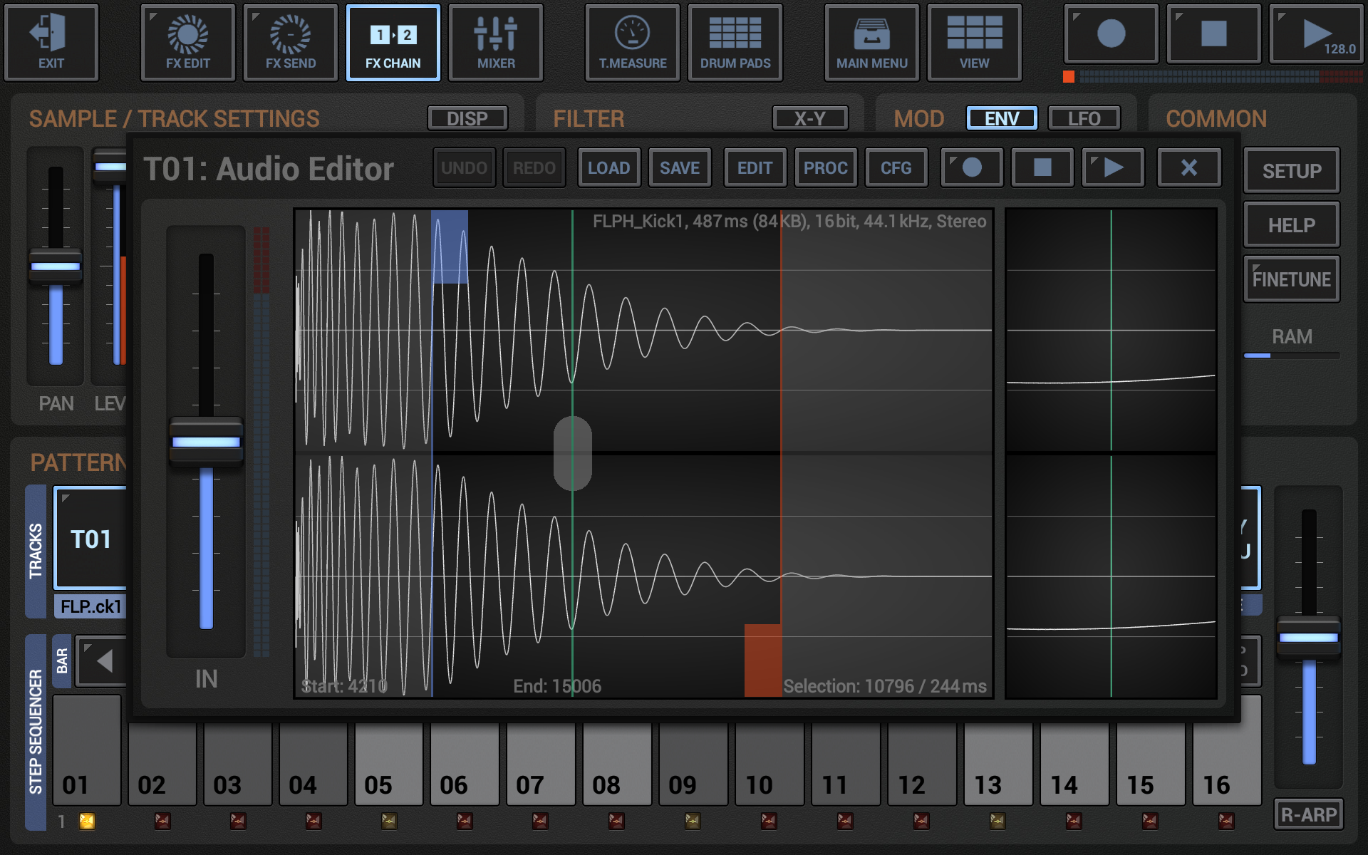Open the FX SEND panel
The image size is (1368, 855).
pyautogui.click(x=291, y=43)
